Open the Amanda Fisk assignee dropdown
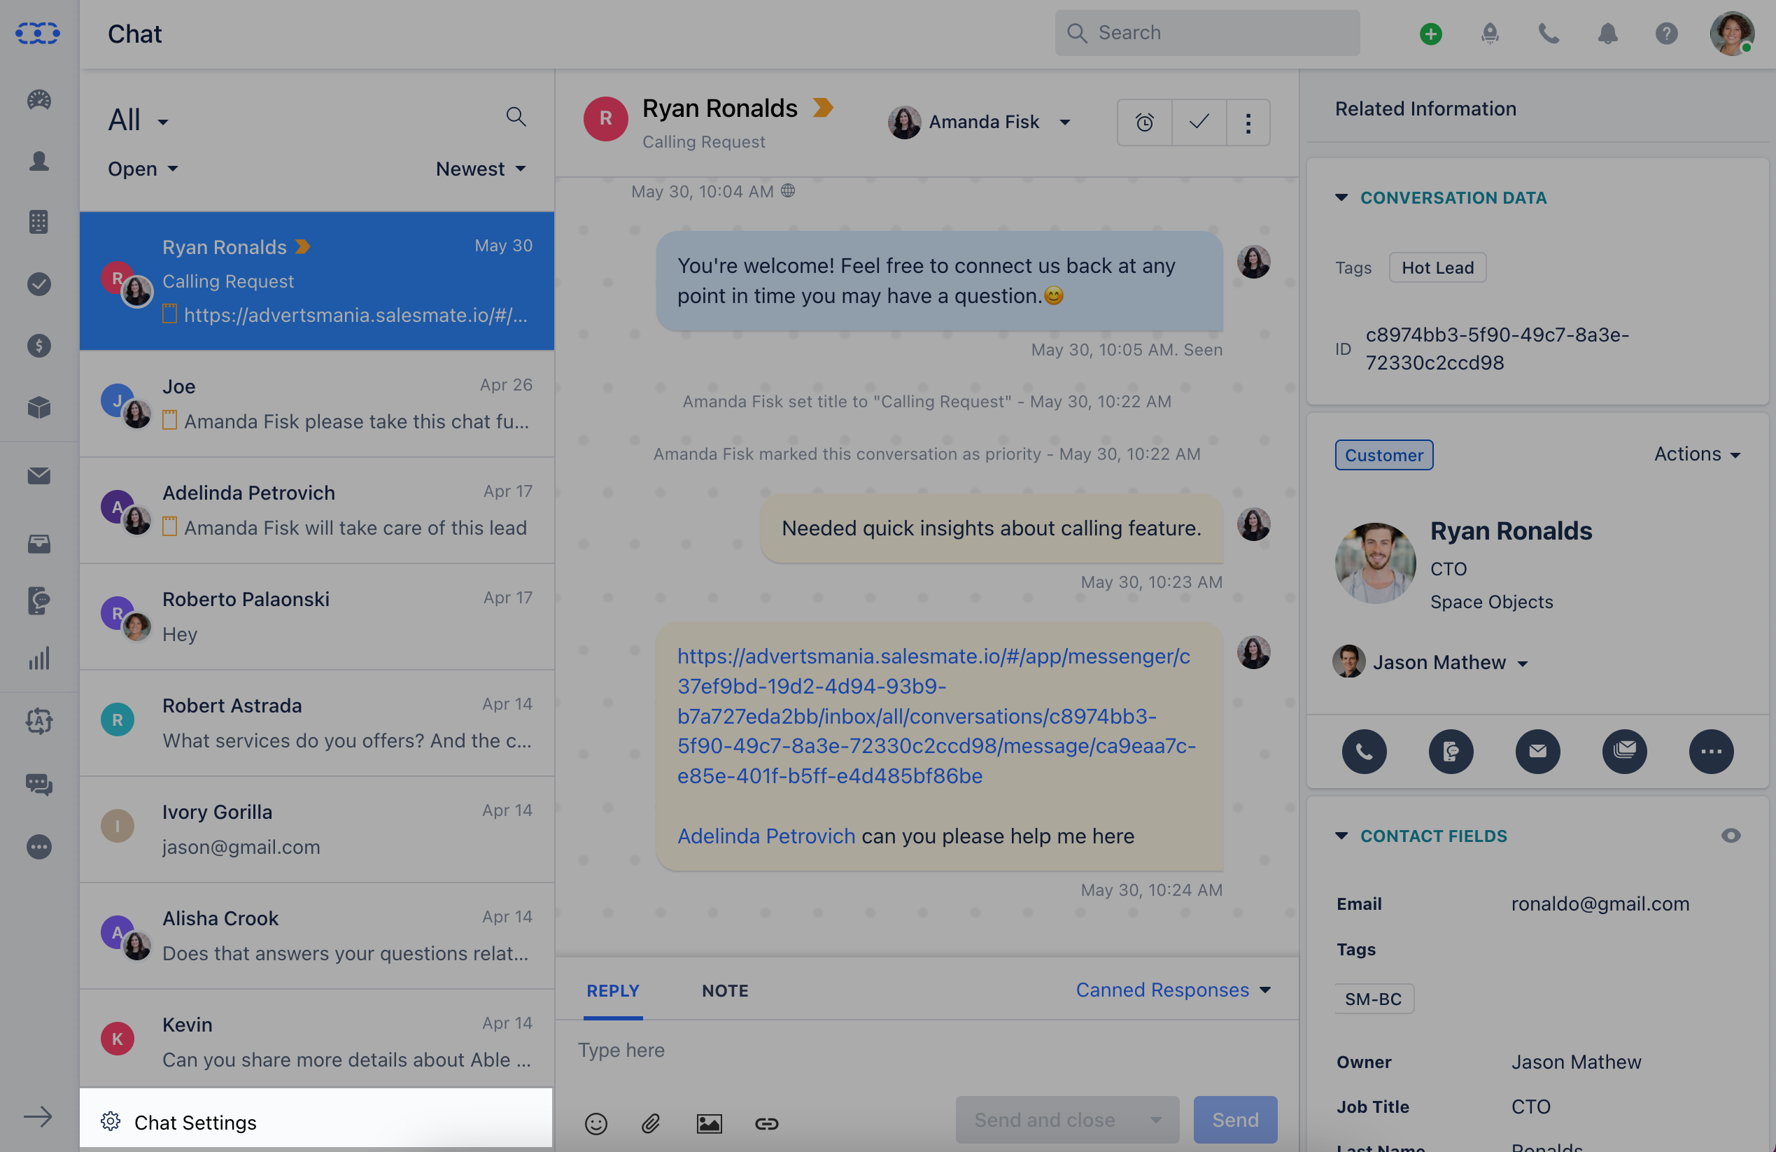 click(x=979, y=122)
